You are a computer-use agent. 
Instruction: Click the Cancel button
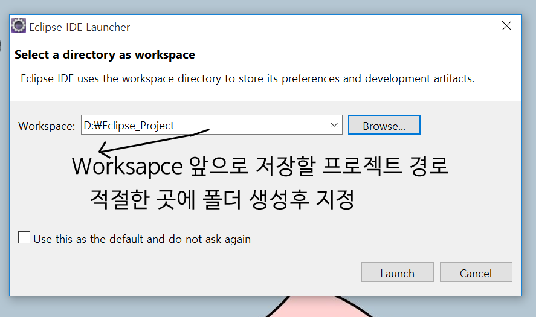[x=476, y=272]
